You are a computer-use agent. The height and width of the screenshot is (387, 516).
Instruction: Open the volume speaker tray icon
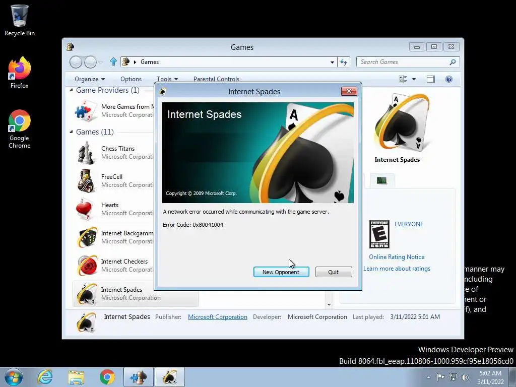[x=465, y=377]
